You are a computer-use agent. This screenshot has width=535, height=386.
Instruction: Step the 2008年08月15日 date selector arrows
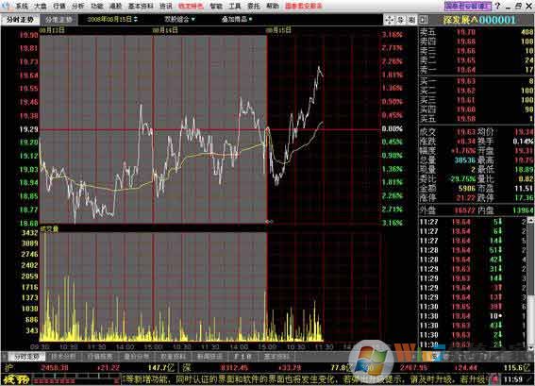(x=136, y=20)
